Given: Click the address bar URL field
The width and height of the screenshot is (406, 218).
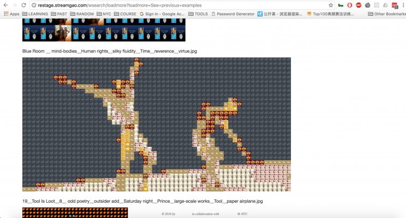Looking at the screenshot, I should pos(183,5).
